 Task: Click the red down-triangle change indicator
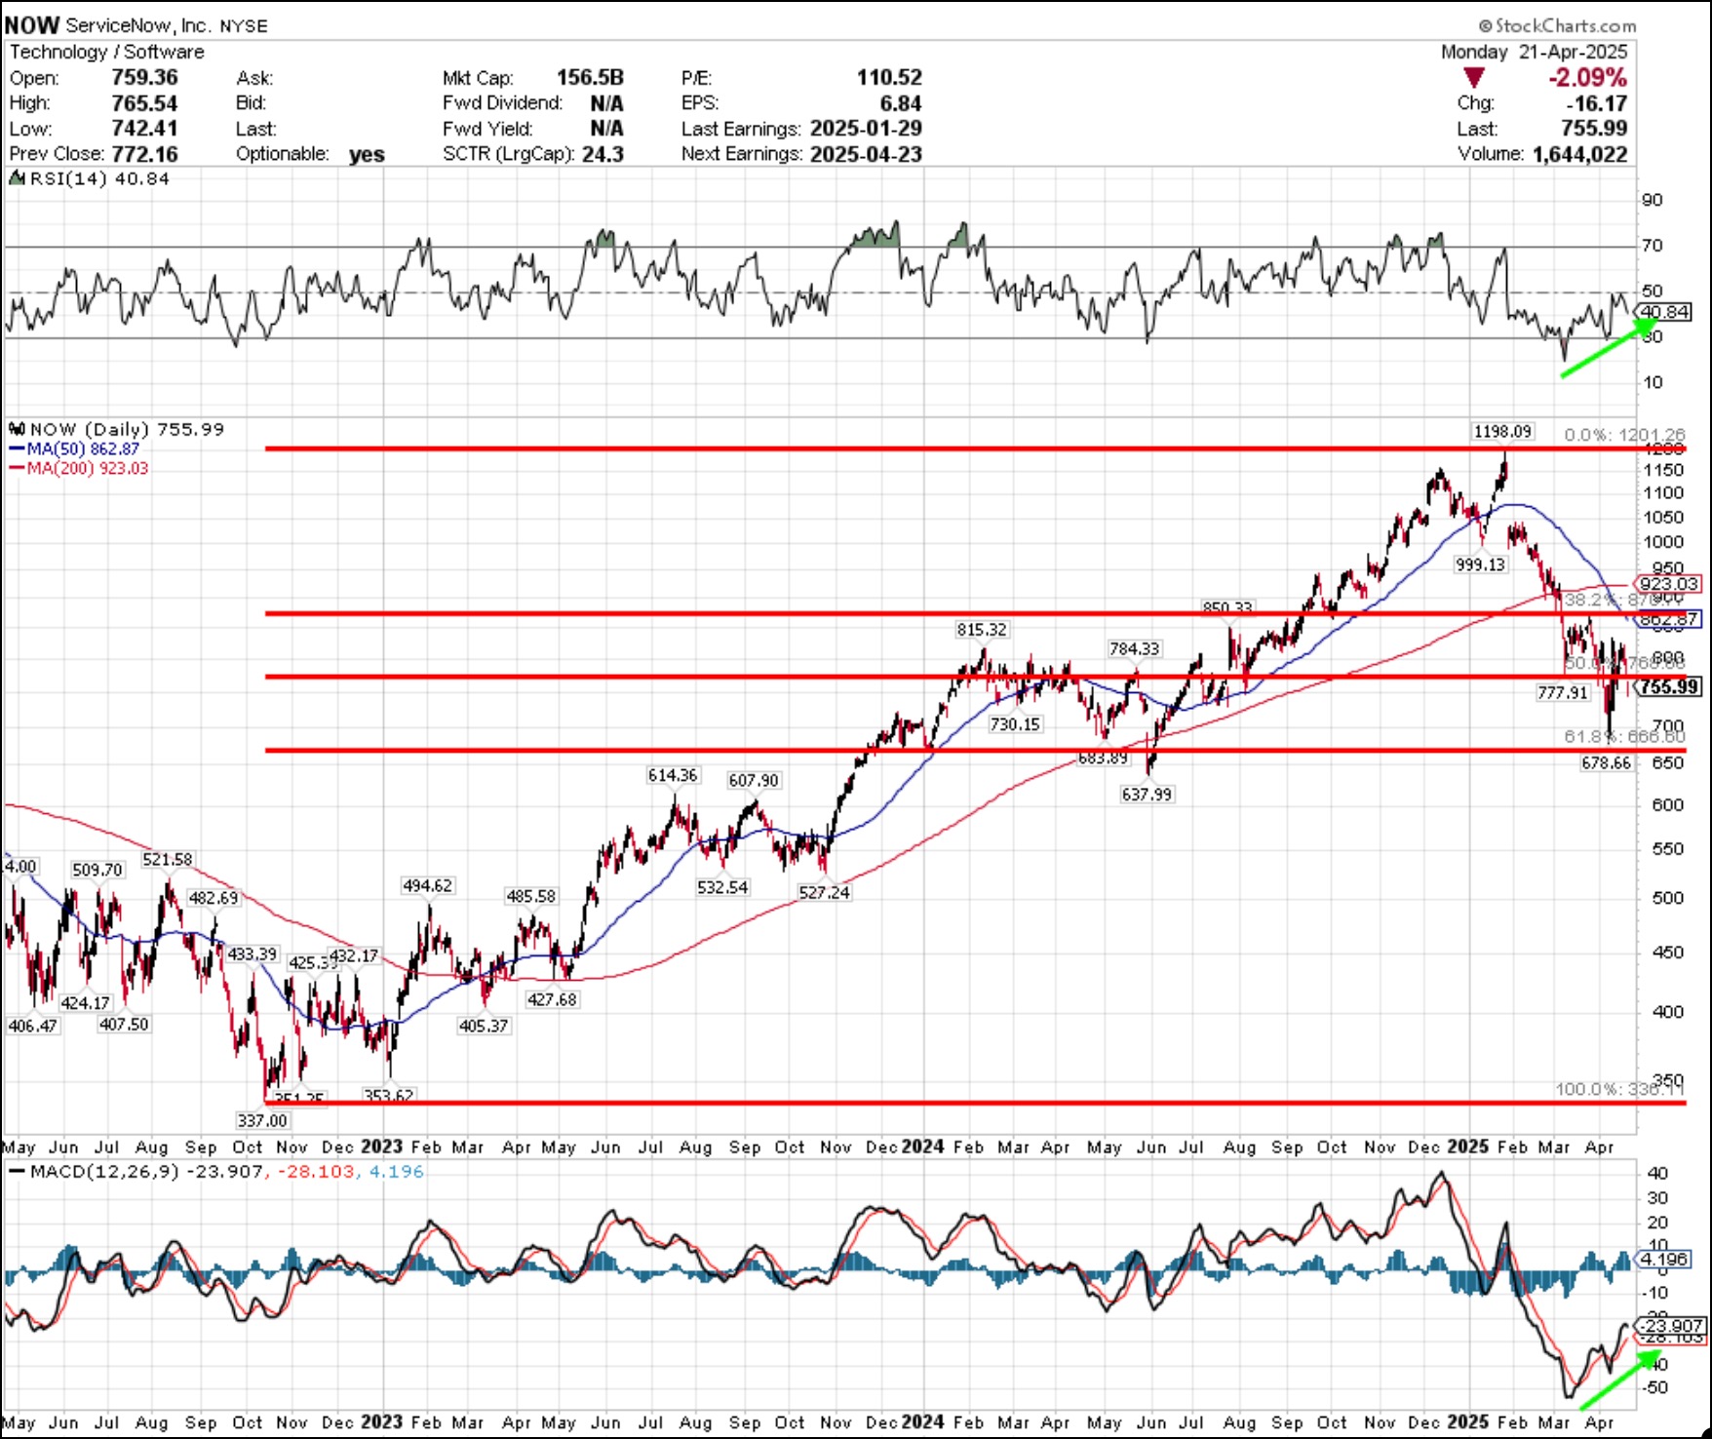[x=1473, y=78]
